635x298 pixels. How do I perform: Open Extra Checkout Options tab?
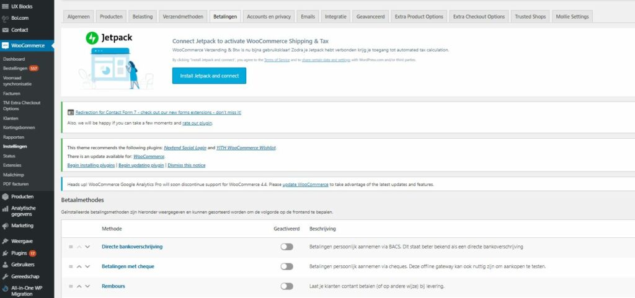pyautogui.click(x=479, y=17)
